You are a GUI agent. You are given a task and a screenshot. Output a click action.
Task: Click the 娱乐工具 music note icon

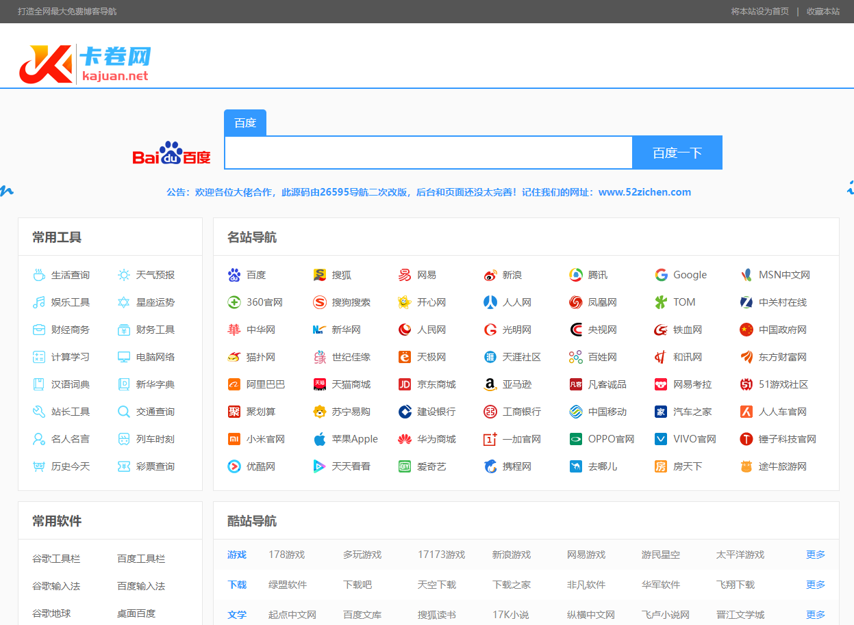pyautogui.click(x=39, y=302)
